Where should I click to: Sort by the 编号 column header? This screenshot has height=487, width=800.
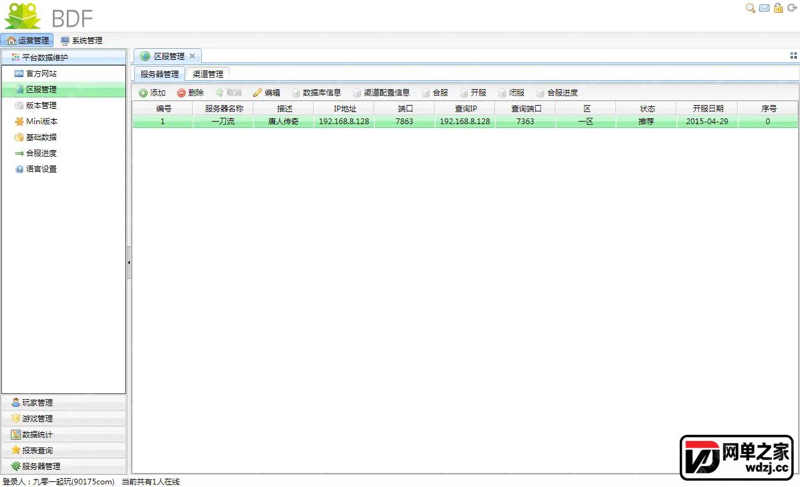[163, 109]
